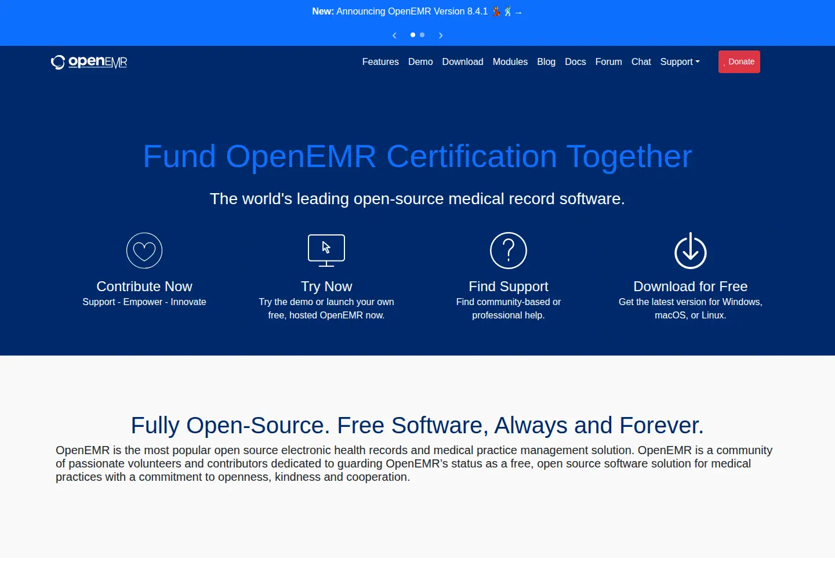This screenshot has height=580, width=835.
Task: Click 'Fully Open-Source. Free Software, Always and Forever.' heading
Action: click(418, 426)
